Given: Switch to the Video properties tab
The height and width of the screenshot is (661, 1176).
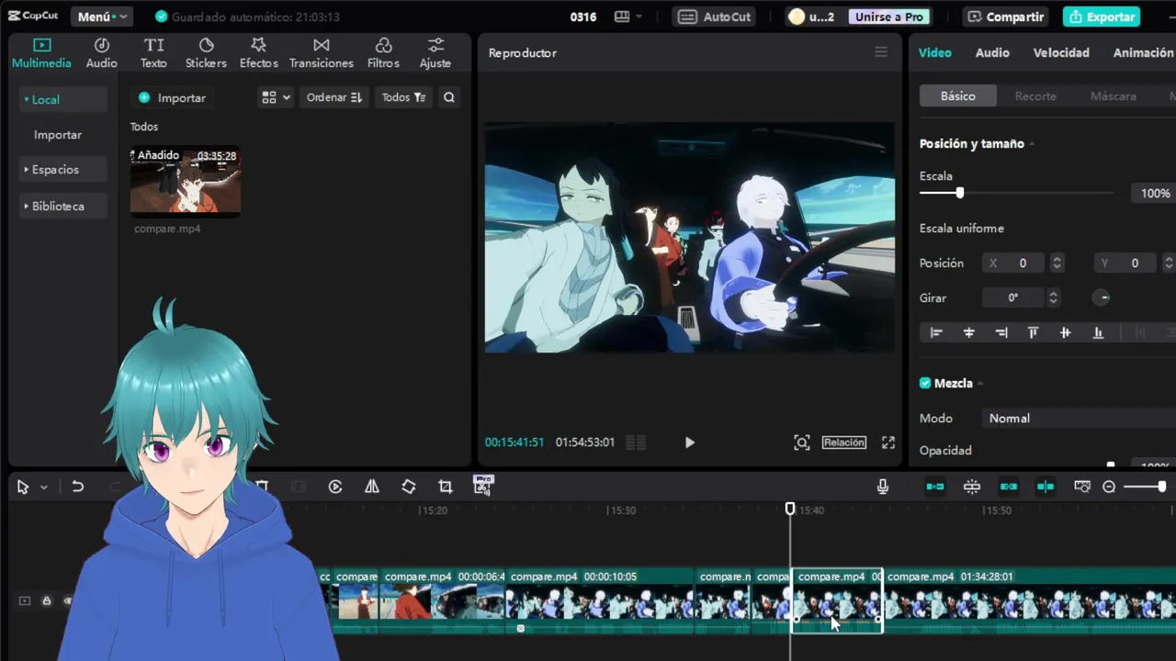Looking at the screenshot, I should click(935, 52).
